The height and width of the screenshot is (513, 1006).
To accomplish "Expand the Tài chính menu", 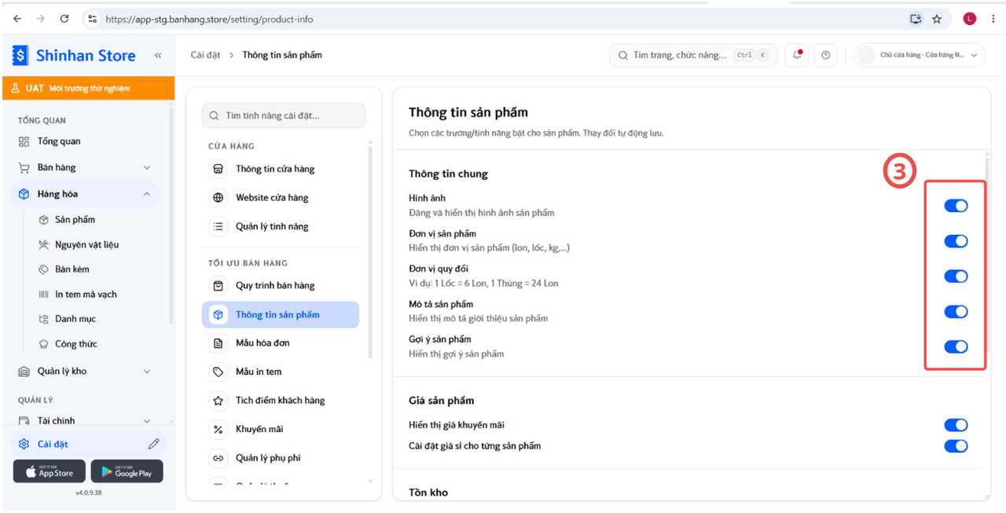I will (x=85, y=421).
